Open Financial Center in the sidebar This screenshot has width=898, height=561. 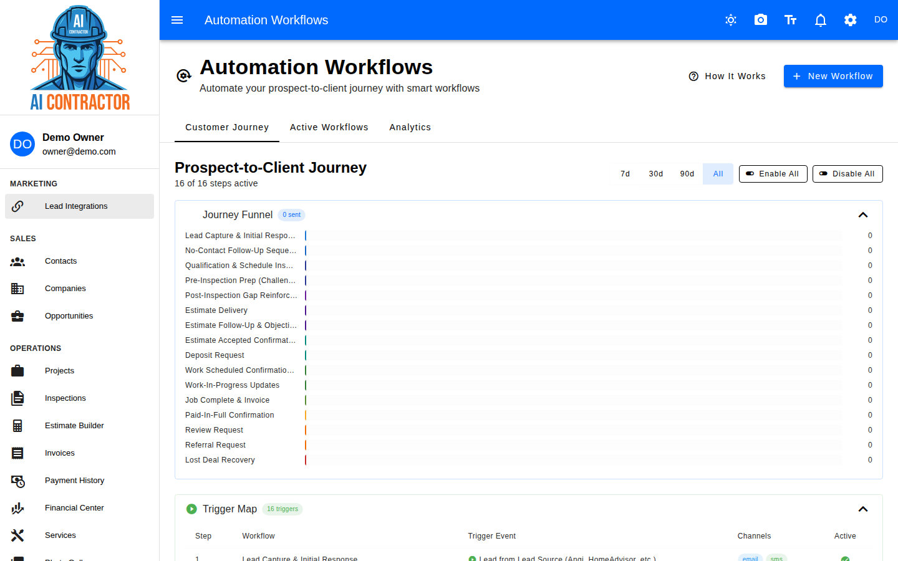(x=79, y=508)
